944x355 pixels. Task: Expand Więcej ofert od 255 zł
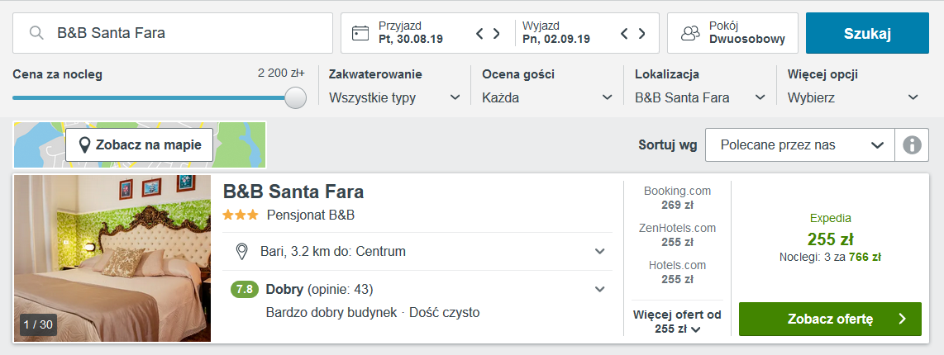click(677, 321)
